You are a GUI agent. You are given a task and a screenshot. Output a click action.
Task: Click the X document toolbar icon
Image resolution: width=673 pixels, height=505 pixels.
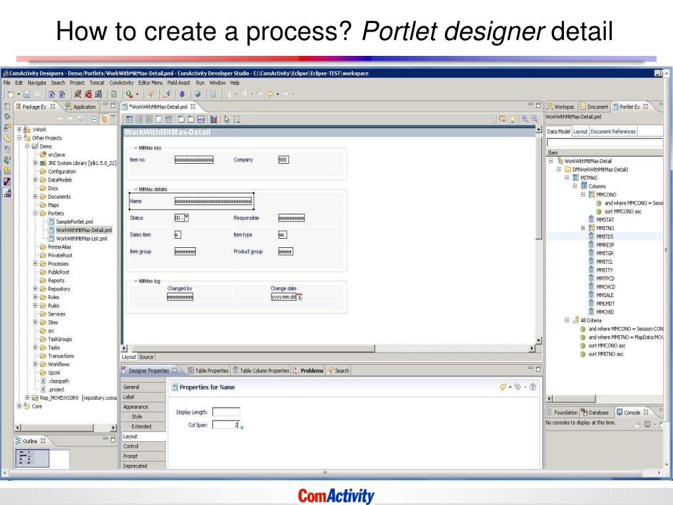[x=51, y=94]
